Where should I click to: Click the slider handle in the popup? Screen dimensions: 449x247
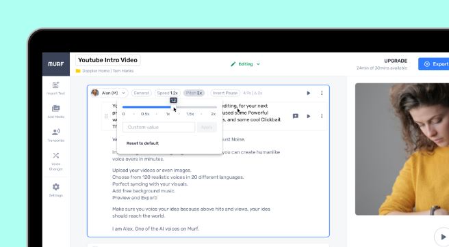174,107
